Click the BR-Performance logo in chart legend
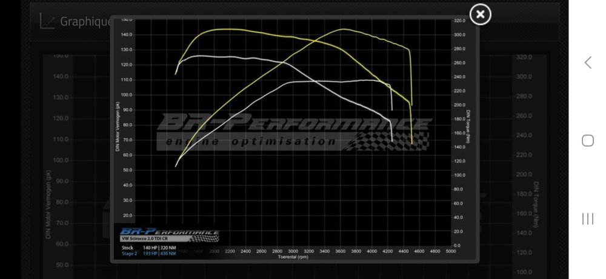Screen dimensions: 606x279 click(x=169, y=232)
